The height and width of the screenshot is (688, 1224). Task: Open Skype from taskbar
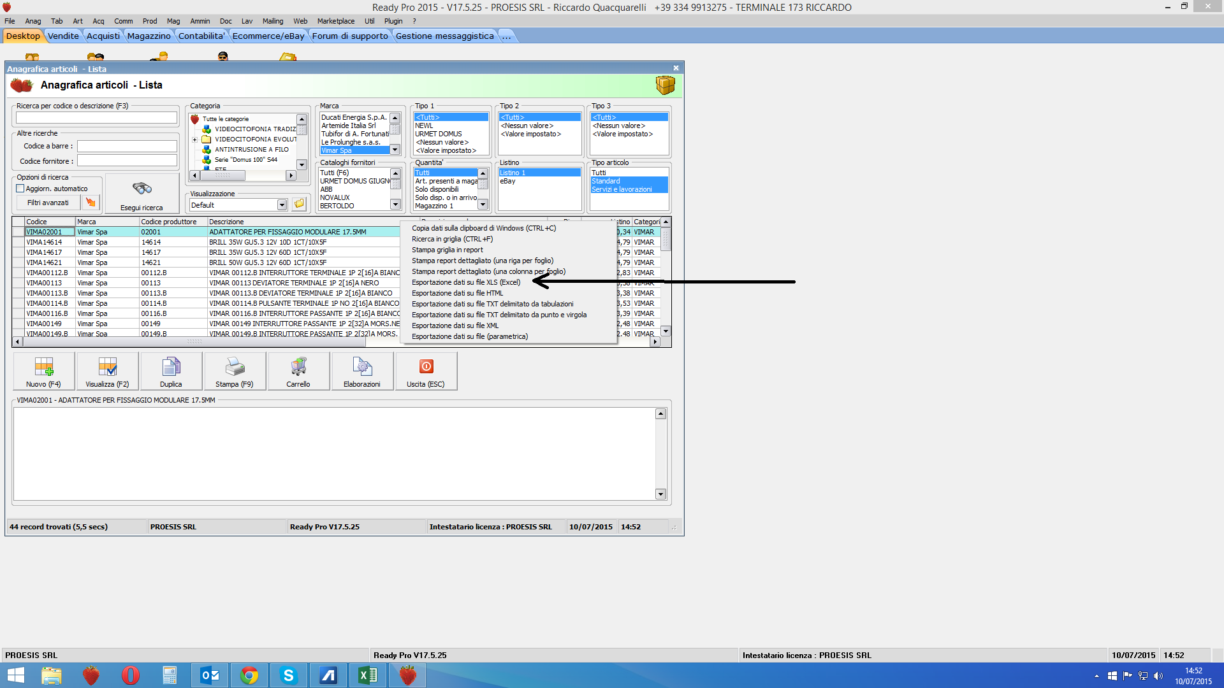(x=289, y=675)
